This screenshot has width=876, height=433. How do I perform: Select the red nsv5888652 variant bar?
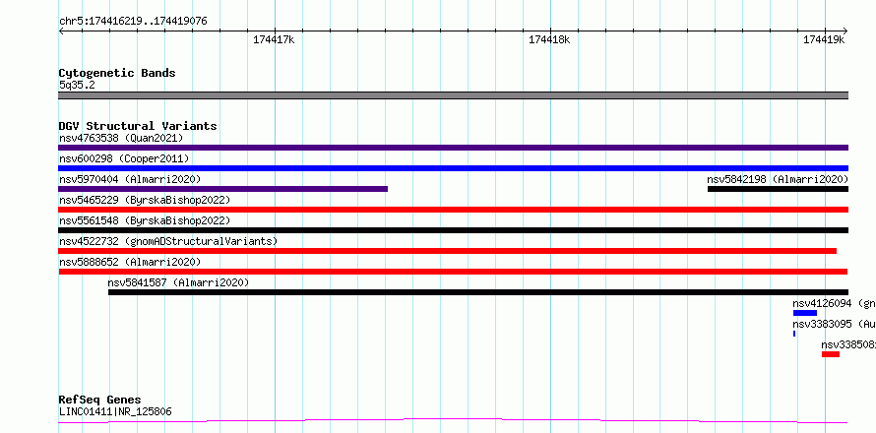453,272
